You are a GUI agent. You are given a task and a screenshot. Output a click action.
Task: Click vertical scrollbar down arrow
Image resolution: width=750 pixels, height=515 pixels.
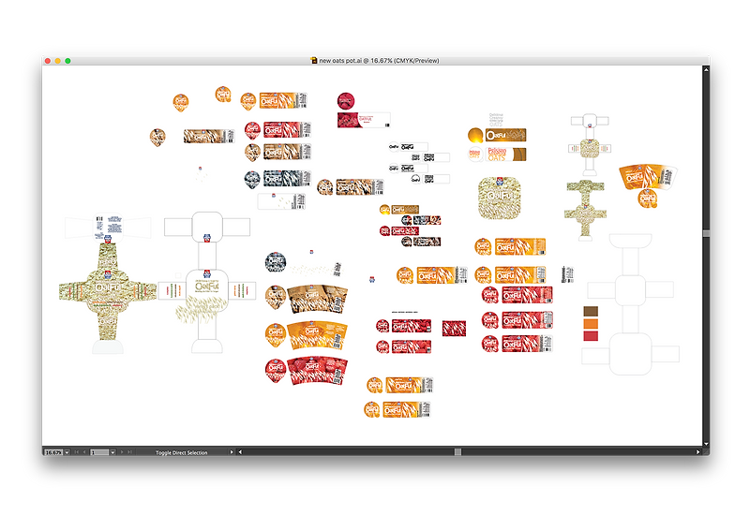[x=706, y=443]
